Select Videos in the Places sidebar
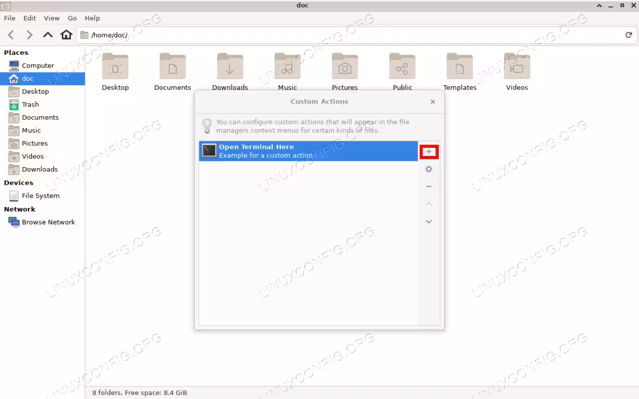639x399 pixels. [43, 156]
